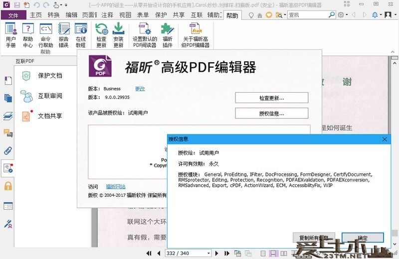Screen dimensions: 399x259
Task: Expand the customize quick access toolbar arrow
Action: [66, 5]
